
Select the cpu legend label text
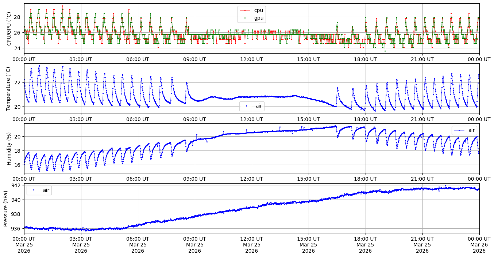pos(259,10)
